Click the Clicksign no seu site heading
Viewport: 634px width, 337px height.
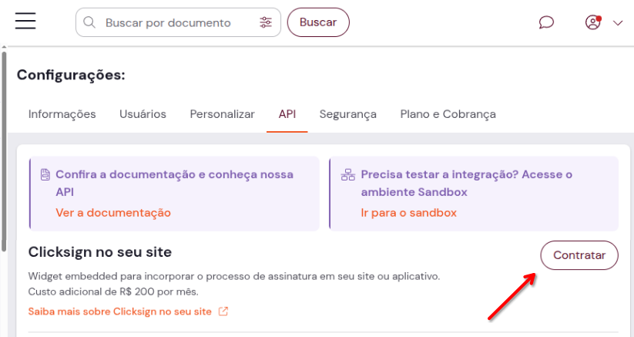[x=100, y=252]
